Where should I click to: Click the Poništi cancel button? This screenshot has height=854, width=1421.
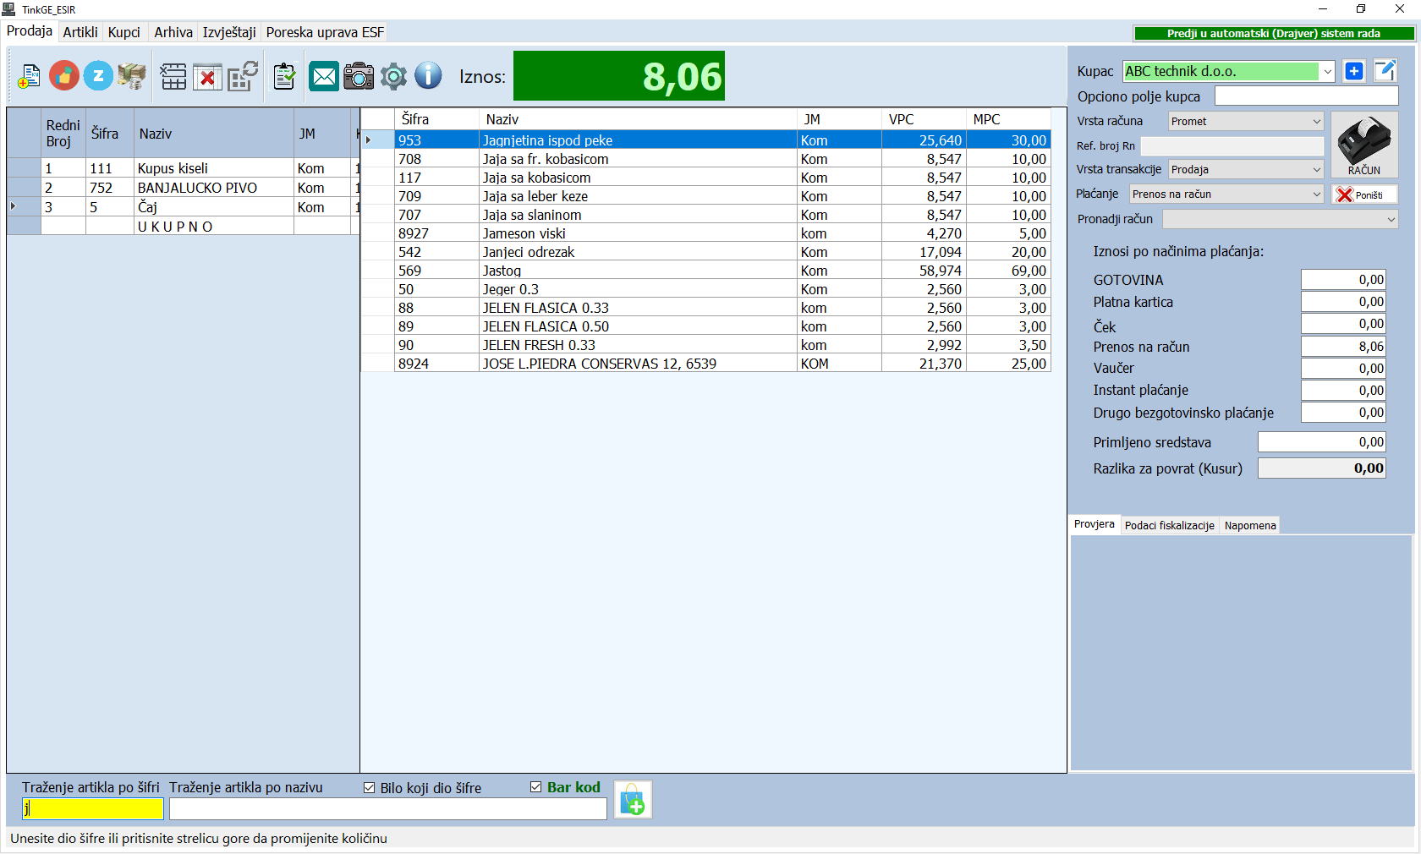coord(1363,195)
